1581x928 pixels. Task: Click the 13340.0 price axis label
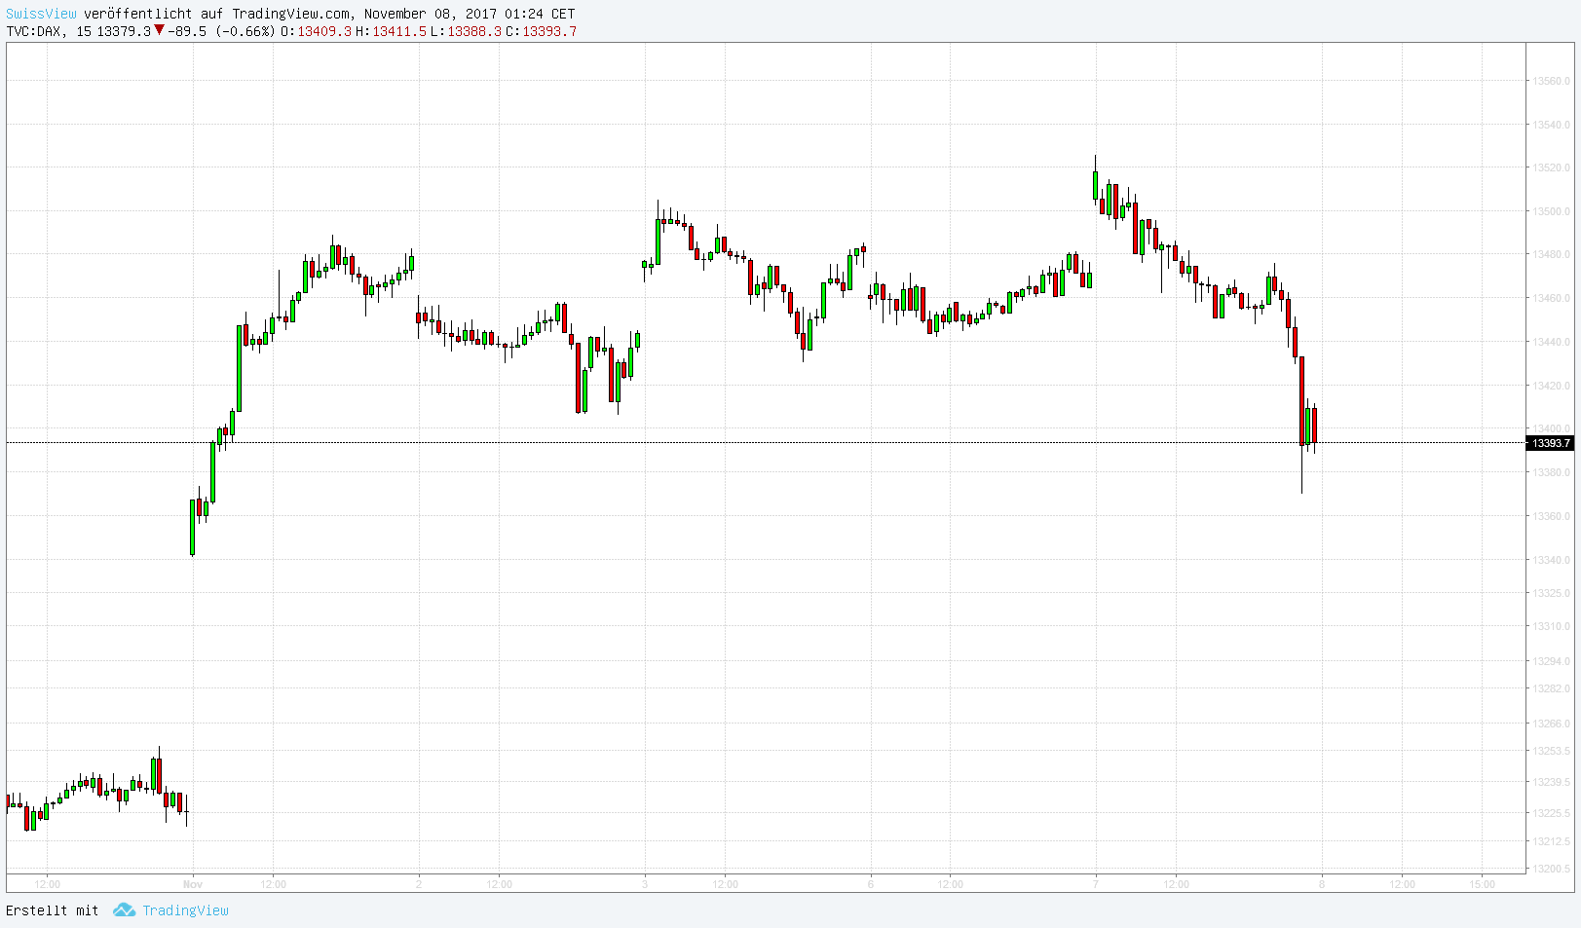[x=1551, y=560]
